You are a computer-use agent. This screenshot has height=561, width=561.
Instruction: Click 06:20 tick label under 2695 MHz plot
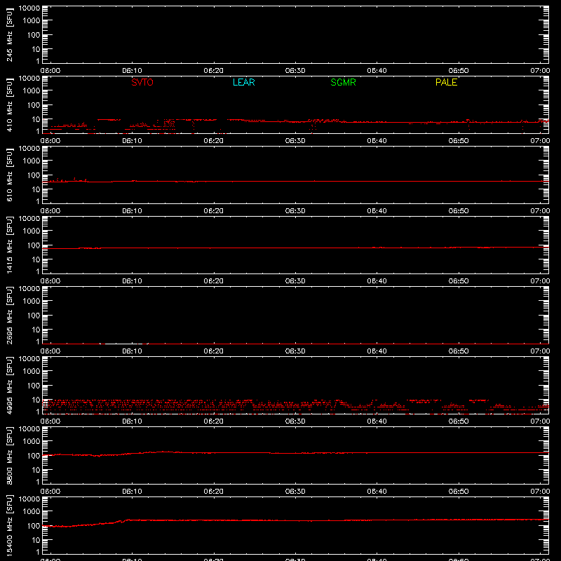click(214, 351)
